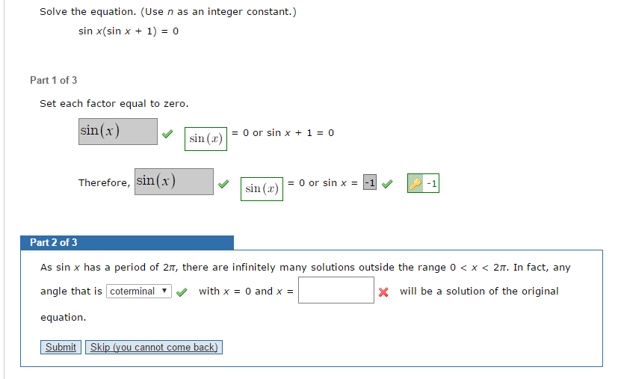The image size is (621, 379).
Task: Click the green checkmark beside the Therefore sin(x) answer
Action: tap(223, 184)
